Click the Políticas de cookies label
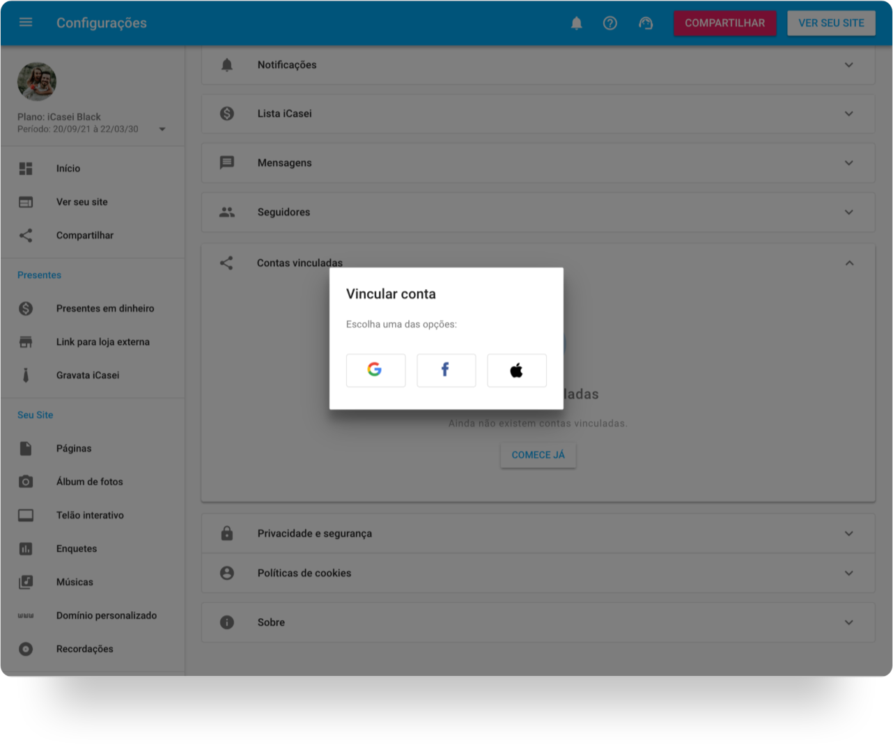 pyautogui.click(x=304, y=573)
